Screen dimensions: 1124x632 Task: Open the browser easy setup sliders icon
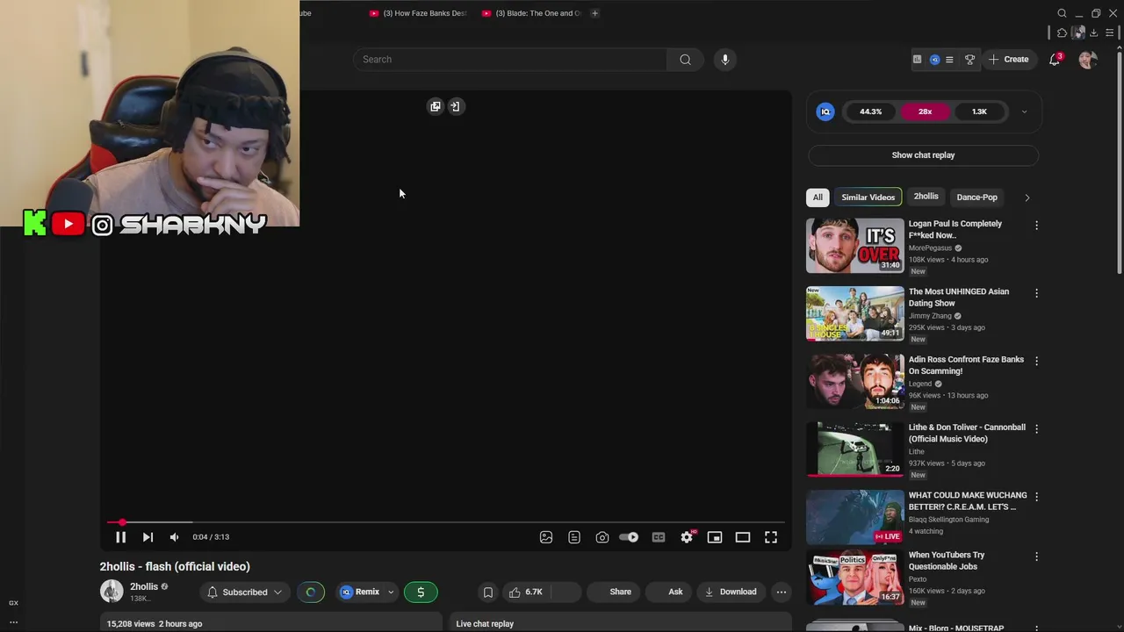coord(1110,33)
